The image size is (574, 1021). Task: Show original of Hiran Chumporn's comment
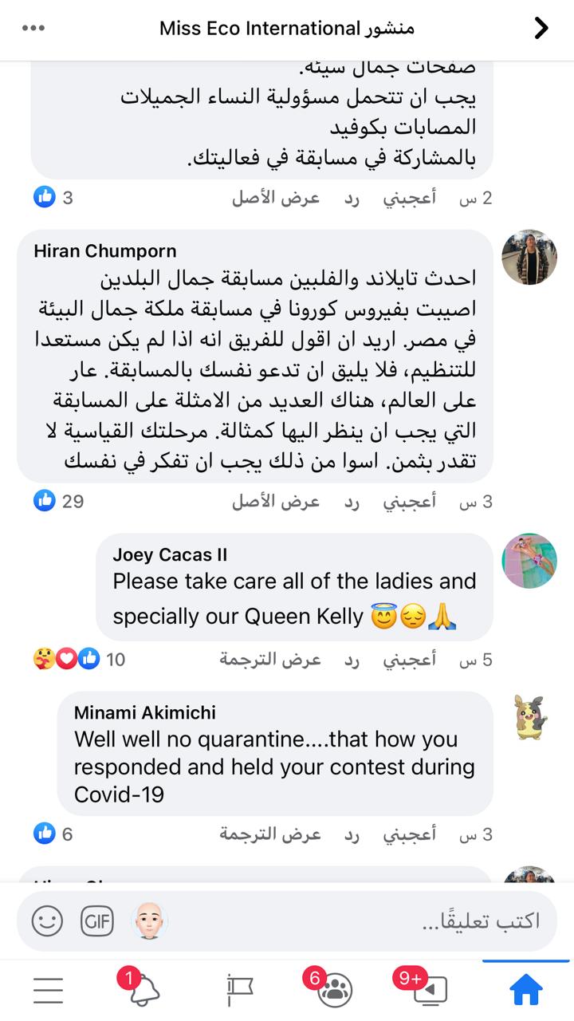[276, 502]
